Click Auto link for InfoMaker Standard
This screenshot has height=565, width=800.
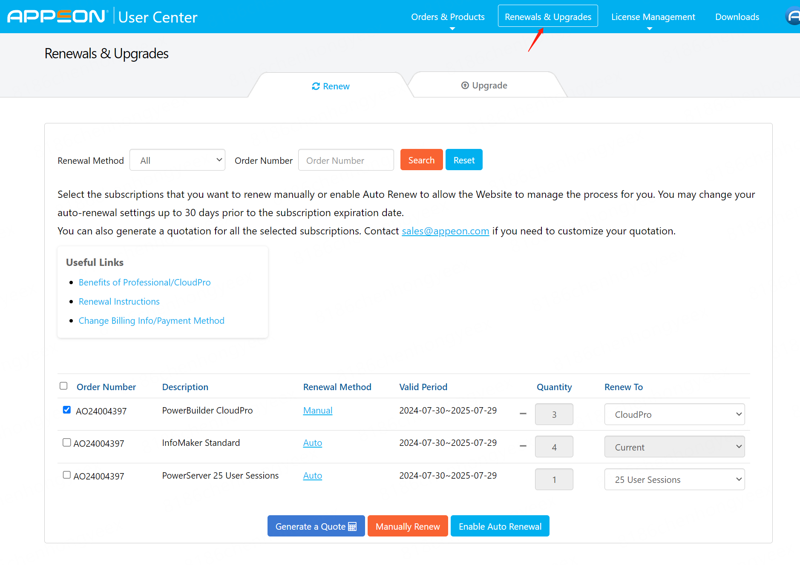pyautogui.click(x=312, y=443)
